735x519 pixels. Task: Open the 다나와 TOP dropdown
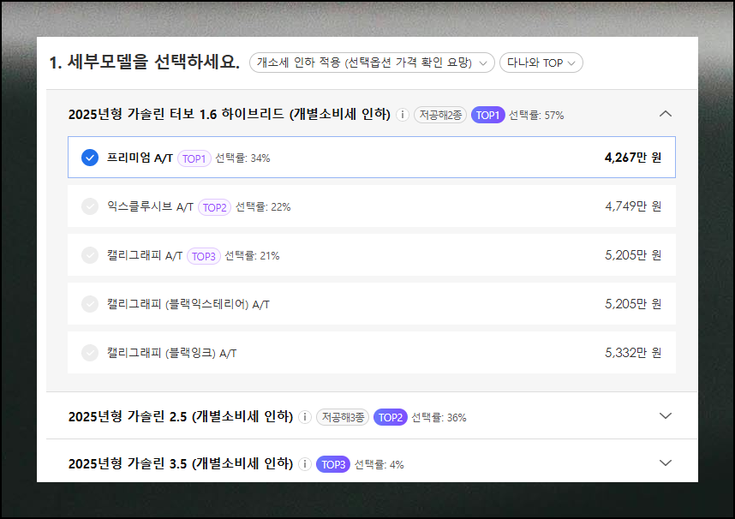pyautogui.click(x=541, y=63)
